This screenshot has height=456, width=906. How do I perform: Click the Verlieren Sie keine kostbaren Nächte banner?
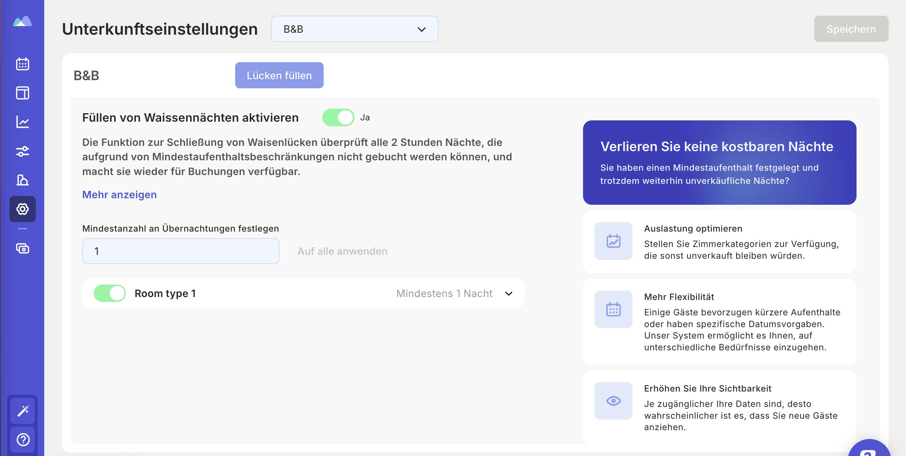(x=720, y=163)
